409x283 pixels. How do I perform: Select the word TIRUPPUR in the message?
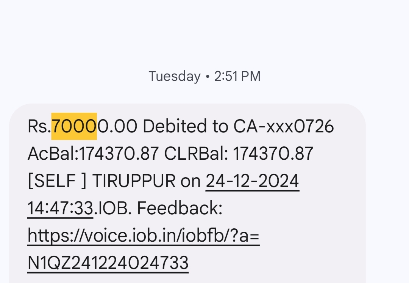pyautogui.click(x=134, y=181)
